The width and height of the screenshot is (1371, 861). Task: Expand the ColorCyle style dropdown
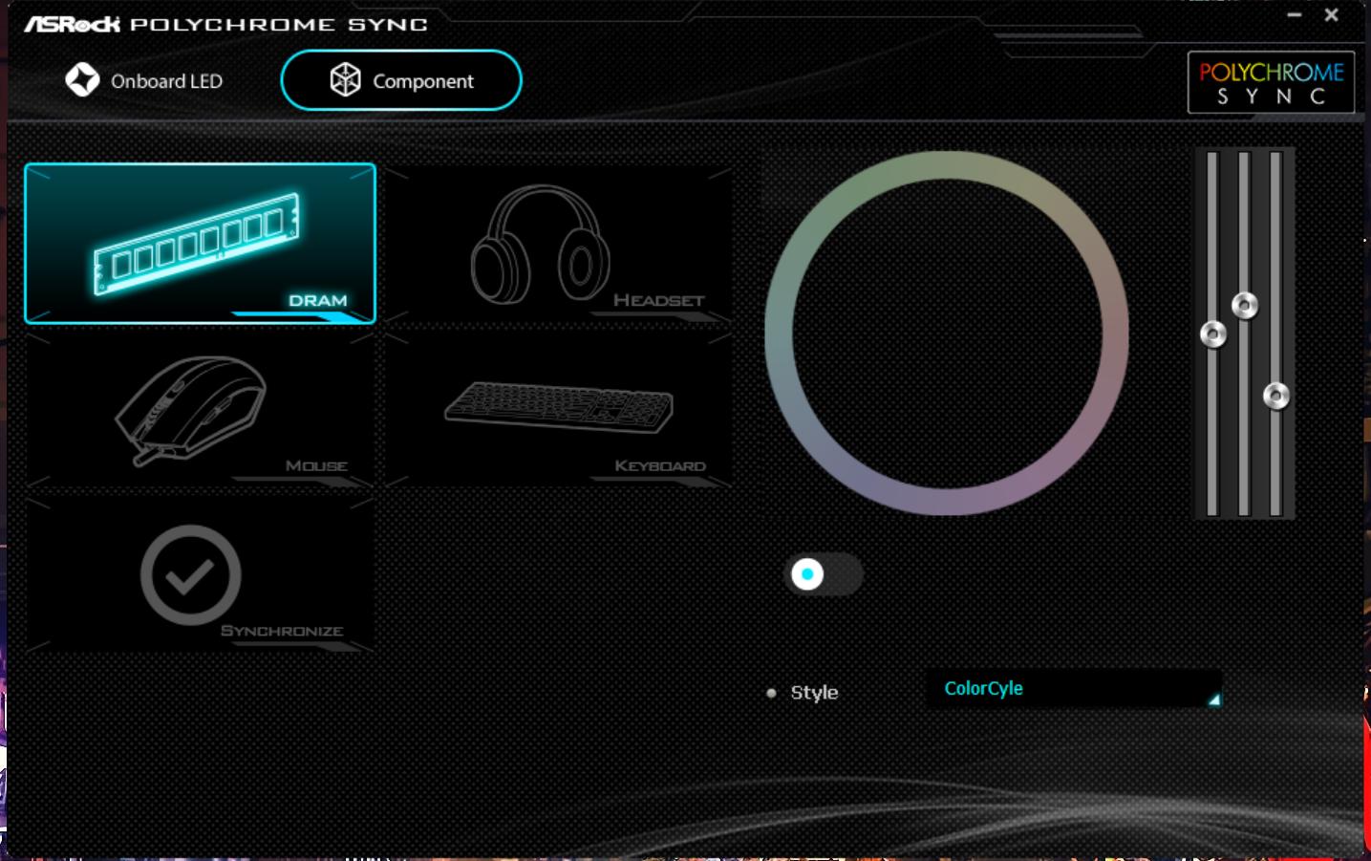[x=1074, y=689]
